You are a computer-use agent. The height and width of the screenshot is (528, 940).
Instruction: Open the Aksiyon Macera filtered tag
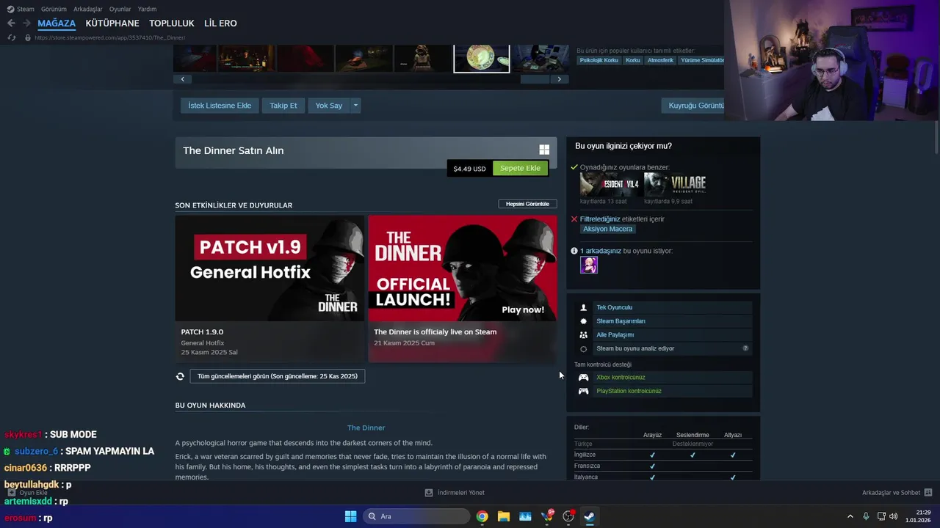(x=607, y=229)
